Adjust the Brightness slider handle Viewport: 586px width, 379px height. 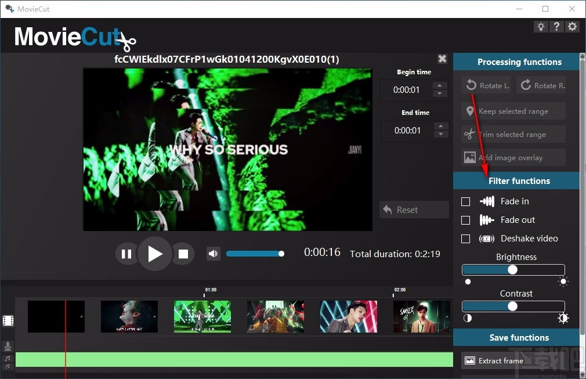click(x=512, y=269)
